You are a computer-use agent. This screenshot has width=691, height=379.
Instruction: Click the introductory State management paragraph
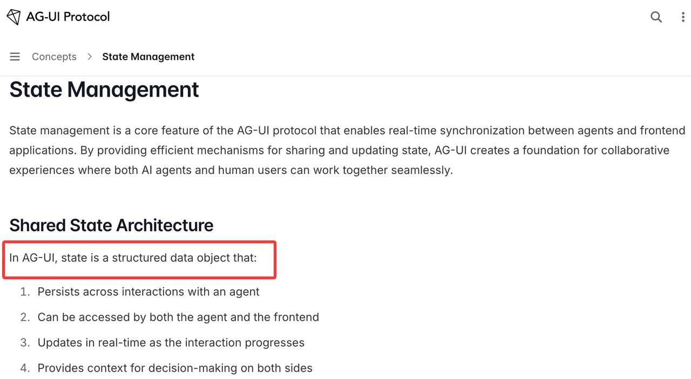click(x=347, y=150)
